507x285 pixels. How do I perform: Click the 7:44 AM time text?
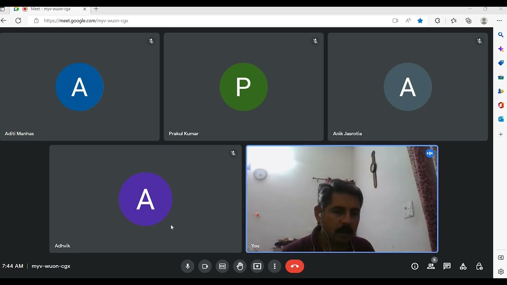(x=13, y=266)
